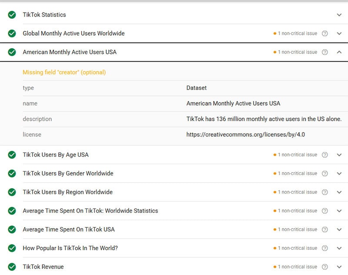
Task: Open help icon for TikTok Users By Age USA
Action: (325, 155)
